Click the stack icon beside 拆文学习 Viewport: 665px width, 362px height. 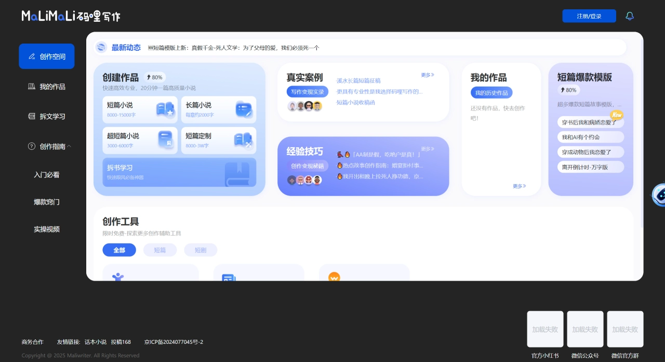click(32, 116)
